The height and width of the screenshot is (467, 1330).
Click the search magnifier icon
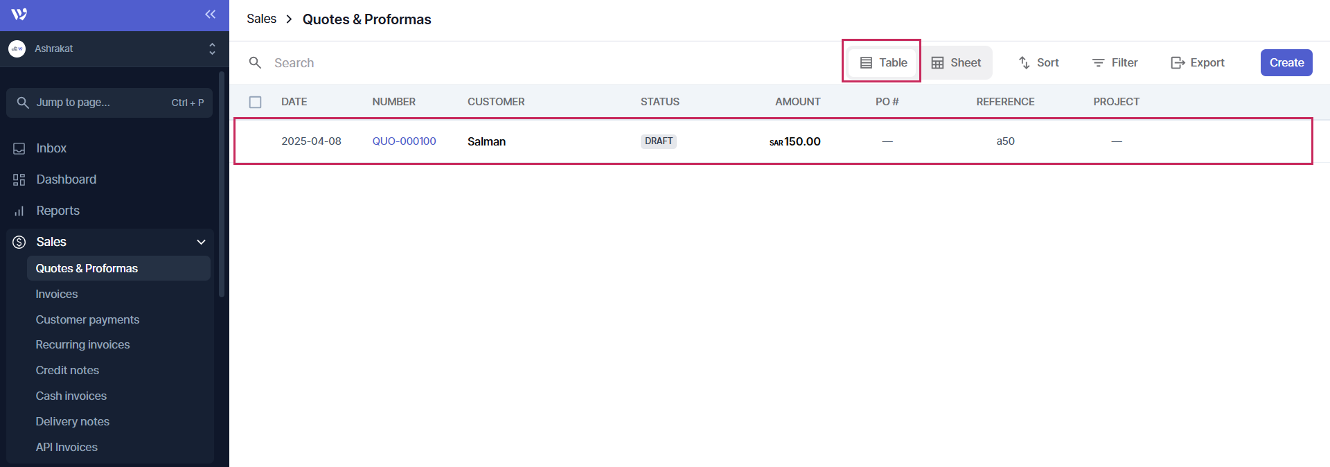click(x=255, y=63)
